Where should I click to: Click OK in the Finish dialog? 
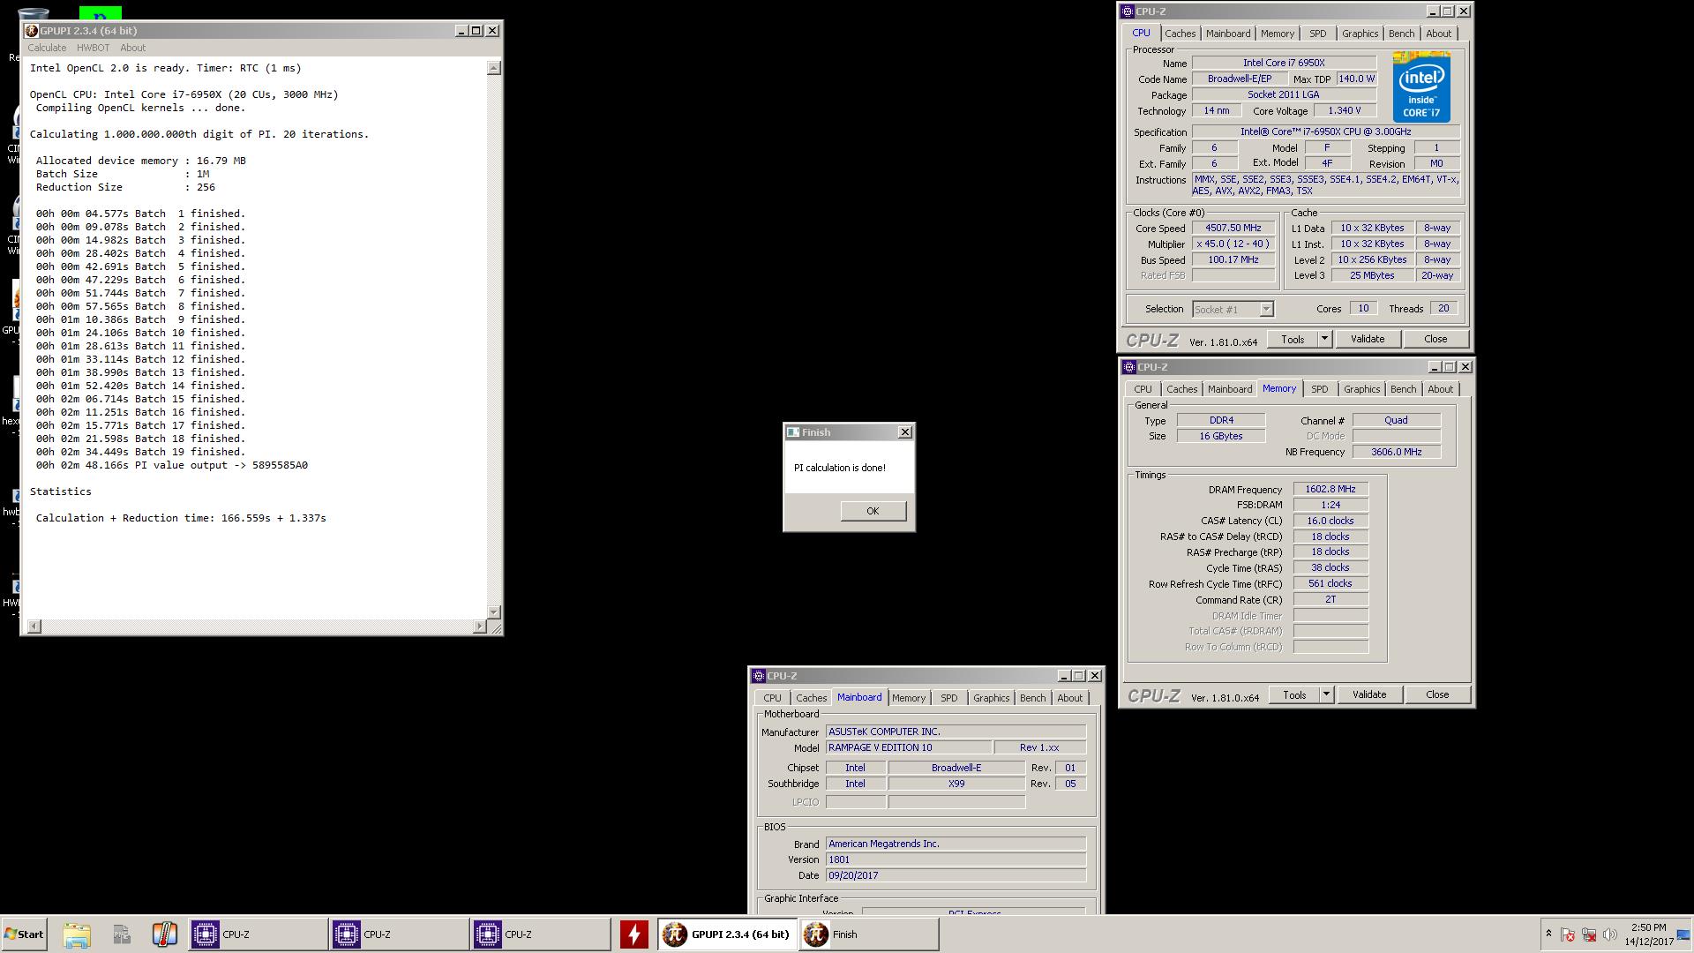pyautogui.click(x=873, y=511)
